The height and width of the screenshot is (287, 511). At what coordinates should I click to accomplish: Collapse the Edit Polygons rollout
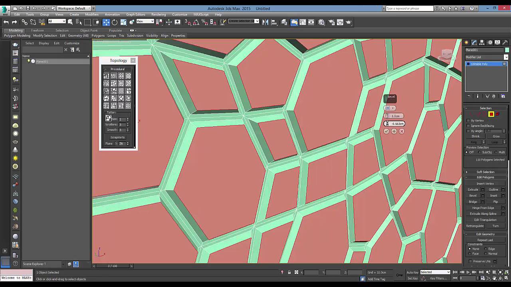(485, 177)
